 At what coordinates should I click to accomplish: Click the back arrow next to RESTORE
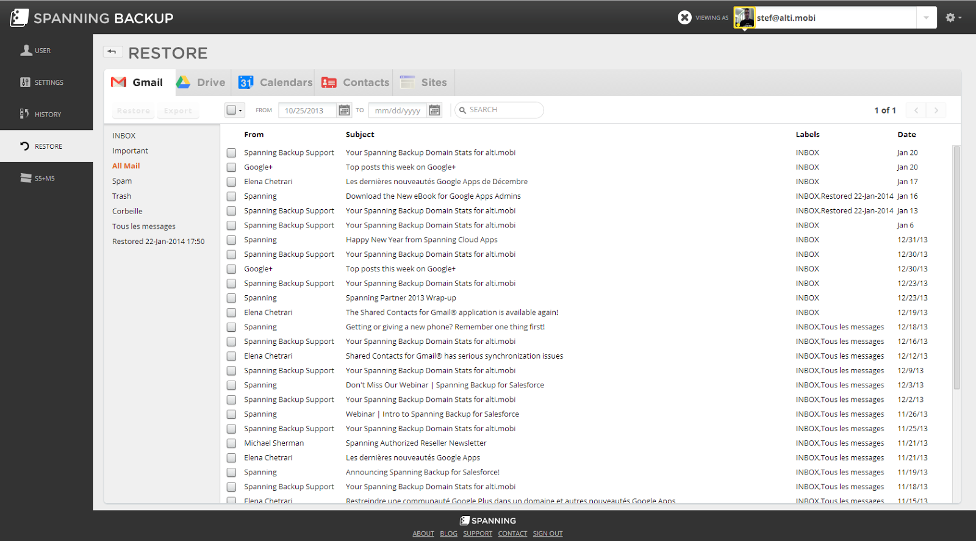point(112,52)
